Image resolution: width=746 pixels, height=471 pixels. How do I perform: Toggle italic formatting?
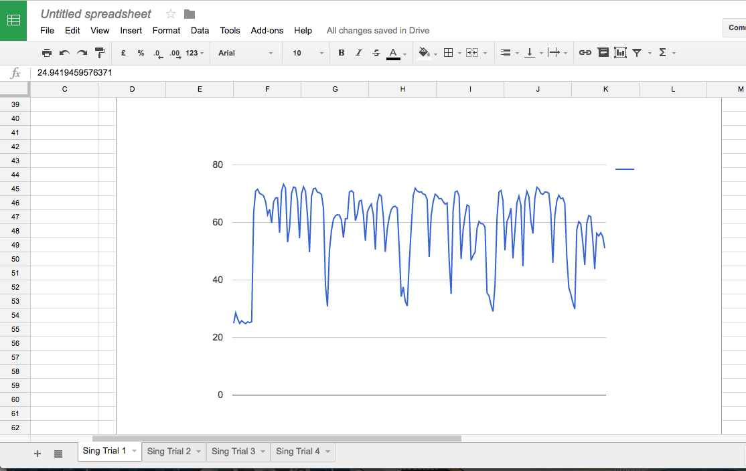coord(359,53)
